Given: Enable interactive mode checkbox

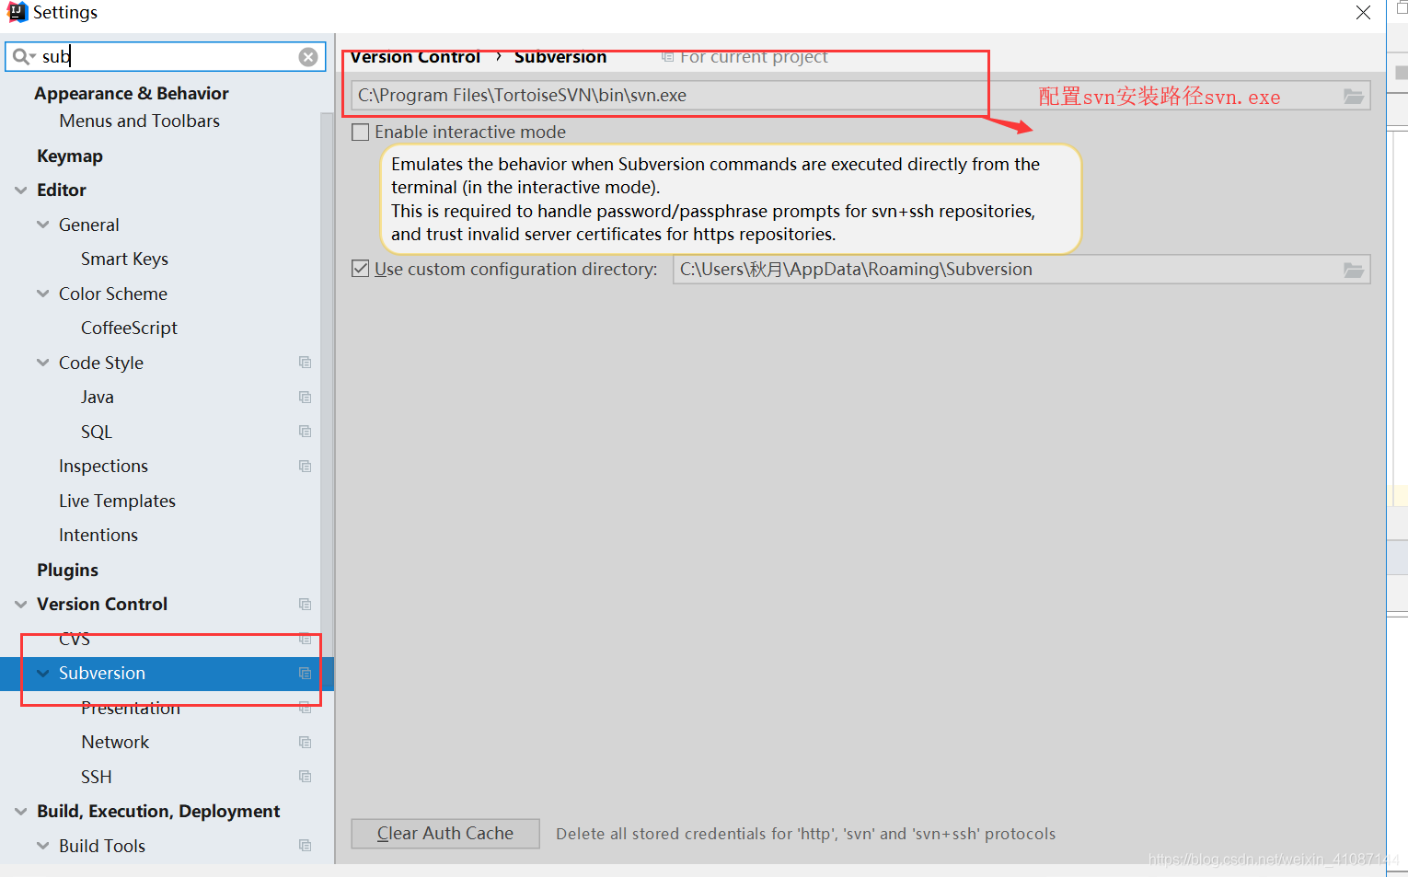Looking at the screenshot, I should [x=361, y=133].
